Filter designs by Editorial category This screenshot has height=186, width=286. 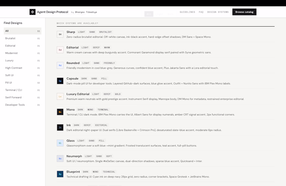(x=22, y=46)
